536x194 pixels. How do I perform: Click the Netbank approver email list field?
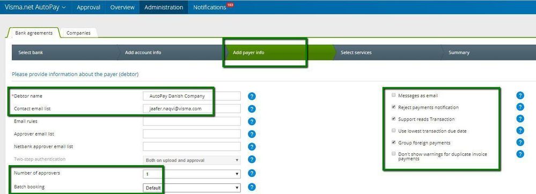(x=192, y=146)
